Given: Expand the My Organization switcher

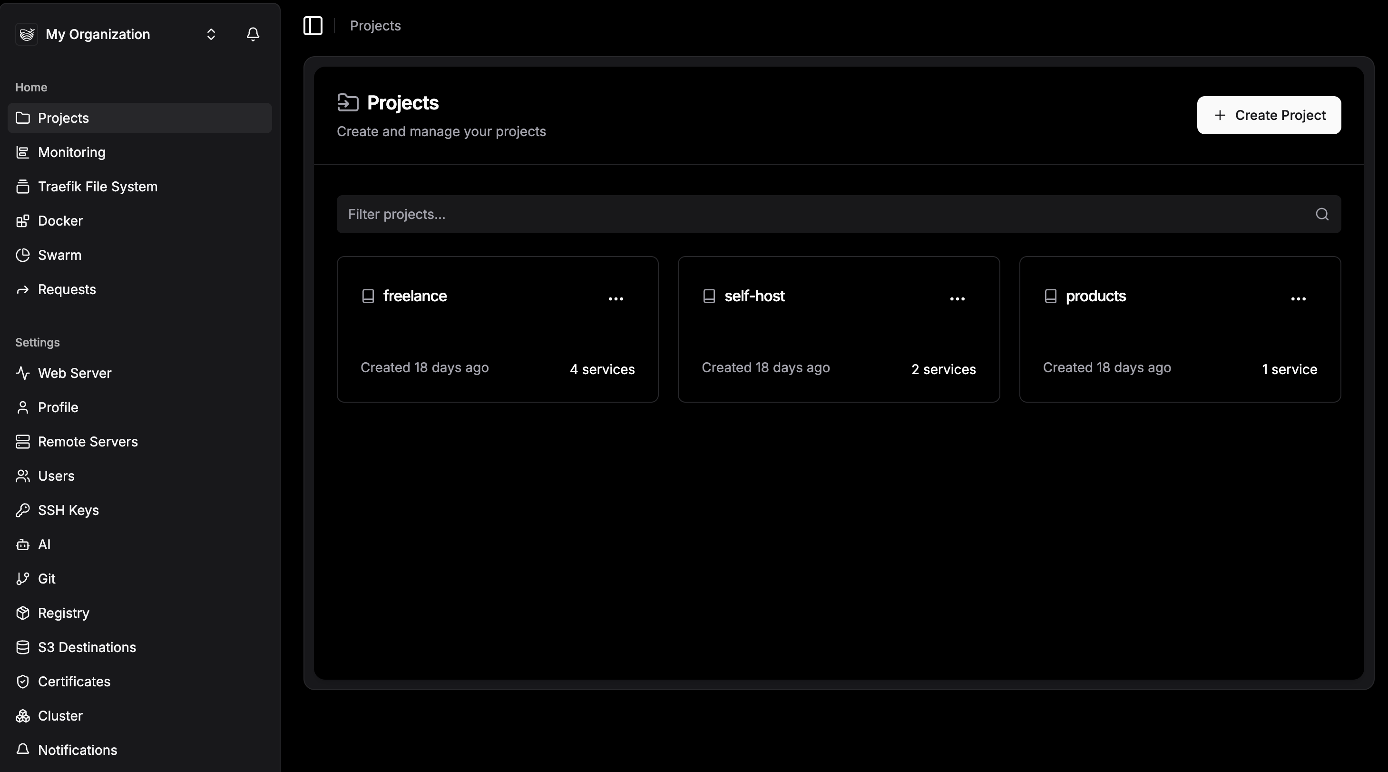Looking at the screenshot, I should click(211, 34).
